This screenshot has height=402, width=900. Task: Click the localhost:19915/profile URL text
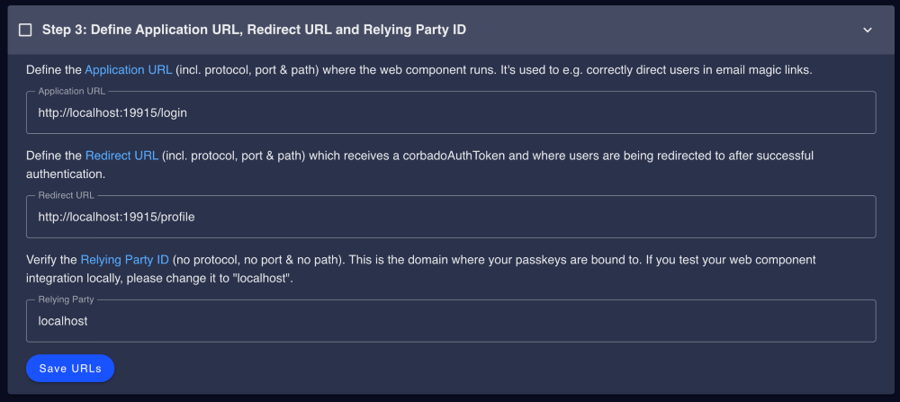click(116, 218)
